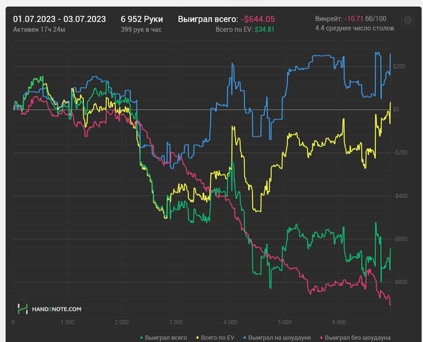Image resolution: width=423 pixels, height=342 pixels.
Task: Click the '6 952 Руки' hands count
Action: (x=141, y=19)
